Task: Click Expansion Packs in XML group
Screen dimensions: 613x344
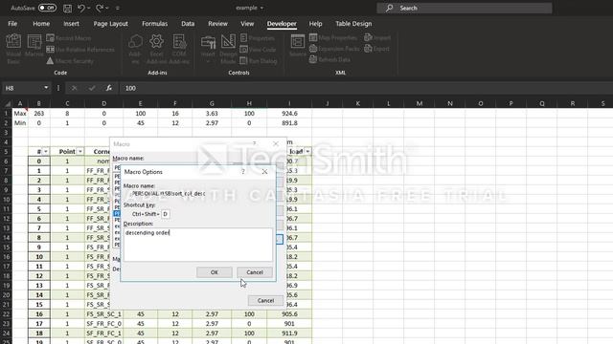Action: [334, 49]
